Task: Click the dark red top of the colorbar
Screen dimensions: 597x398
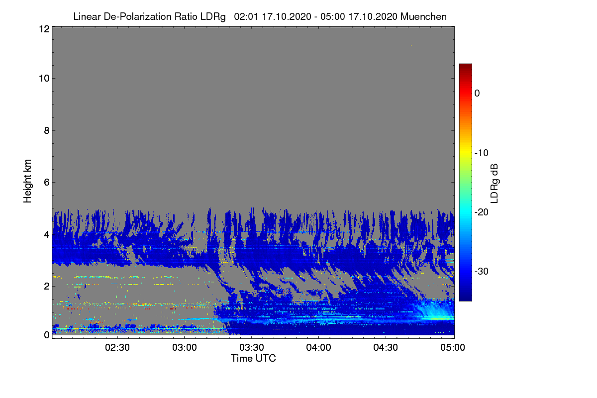Action: (465, 67)
